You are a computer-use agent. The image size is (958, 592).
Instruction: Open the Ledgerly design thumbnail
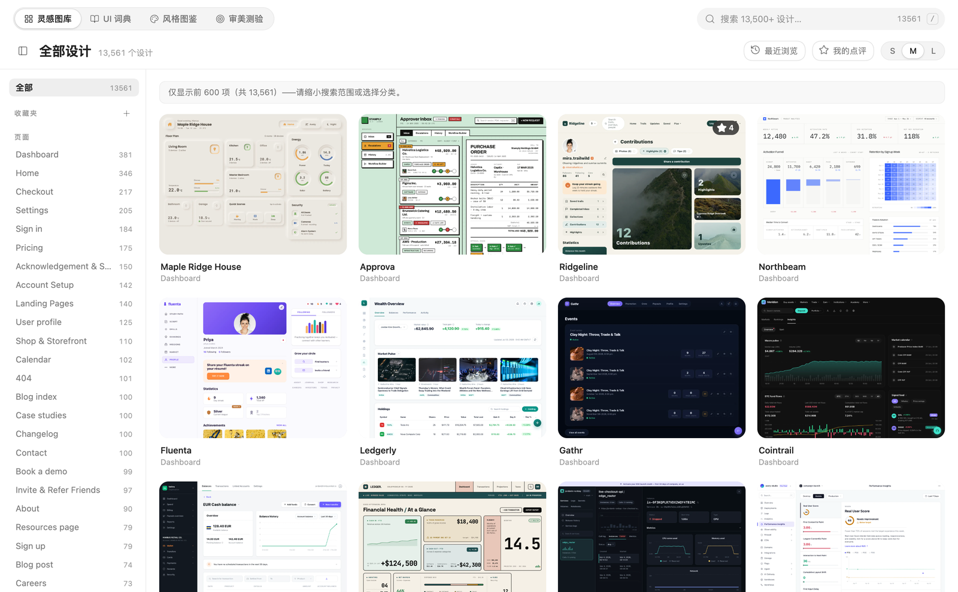[x=452, y=368]
